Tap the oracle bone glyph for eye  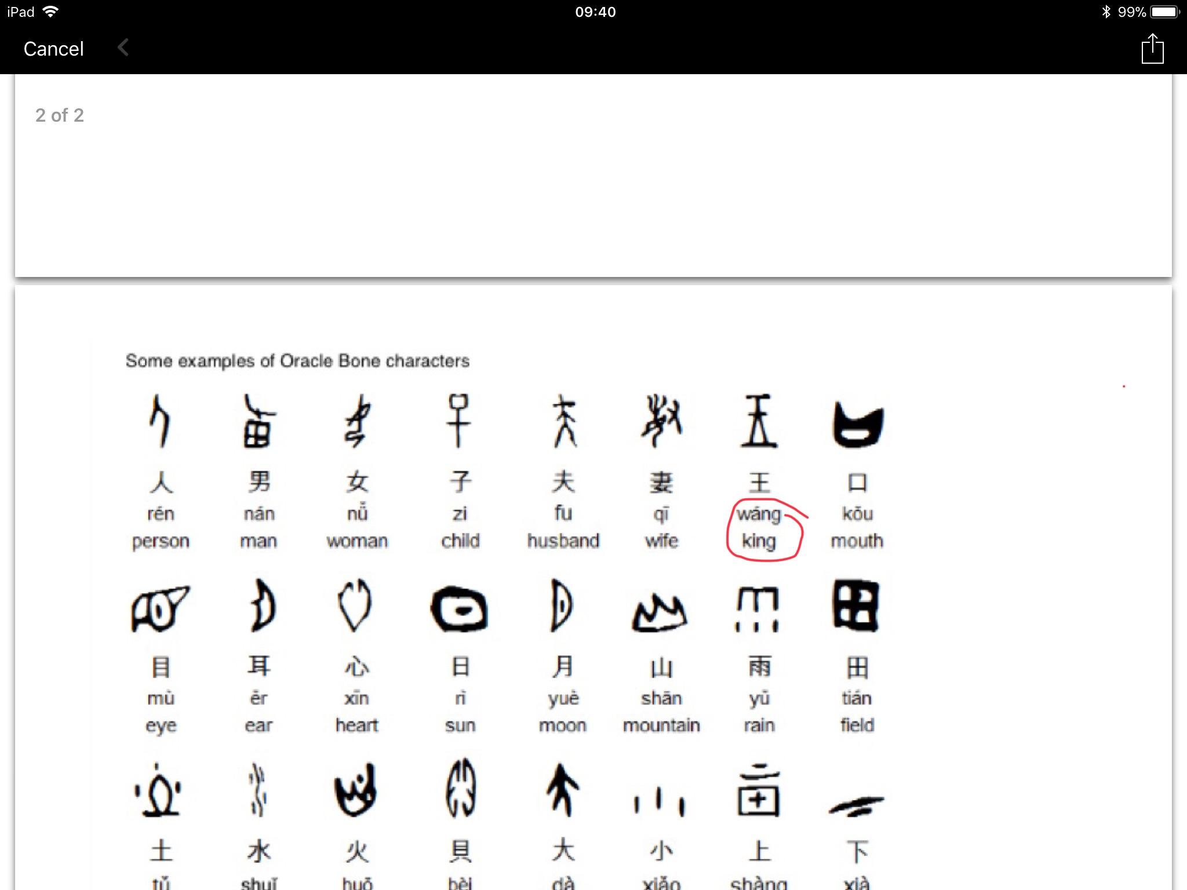159,608
